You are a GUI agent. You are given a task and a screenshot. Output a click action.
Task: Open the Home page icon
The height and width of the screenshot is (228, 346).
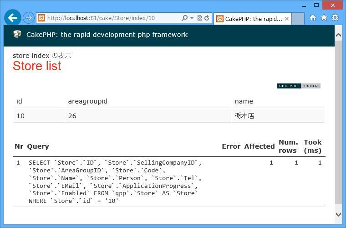(x=312, y=18)
